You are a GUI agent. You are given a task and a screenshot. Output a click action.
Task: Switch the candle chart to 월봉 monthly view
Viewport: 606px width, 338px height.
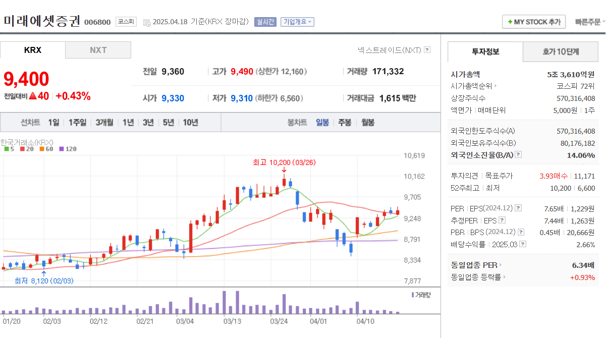(x=367, y=123)
